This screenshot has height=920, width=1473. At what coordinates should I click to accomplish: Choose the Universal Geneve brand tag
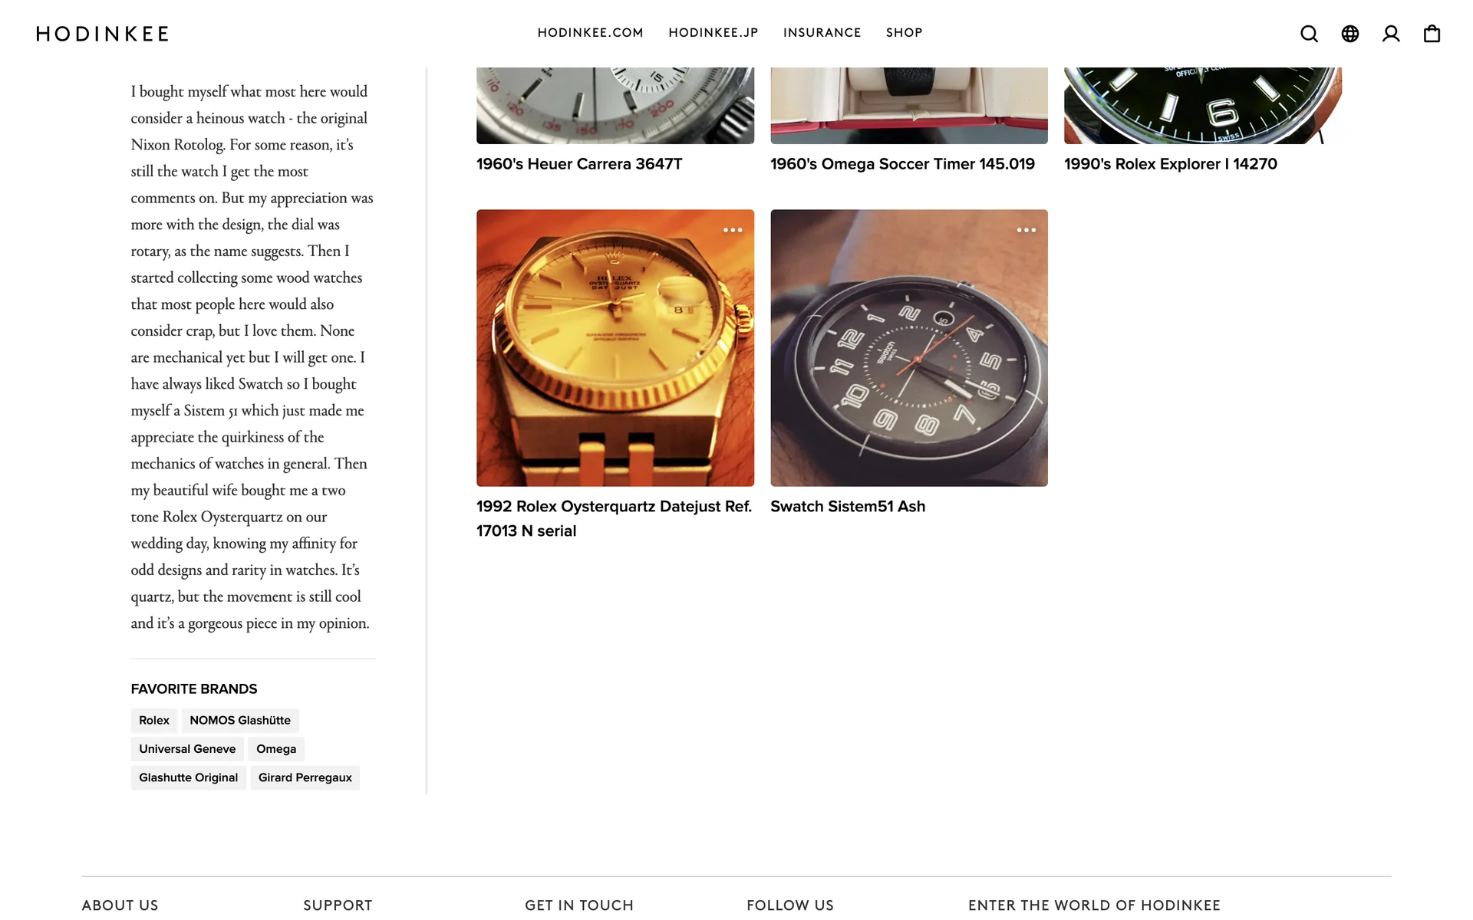(187, 749)
